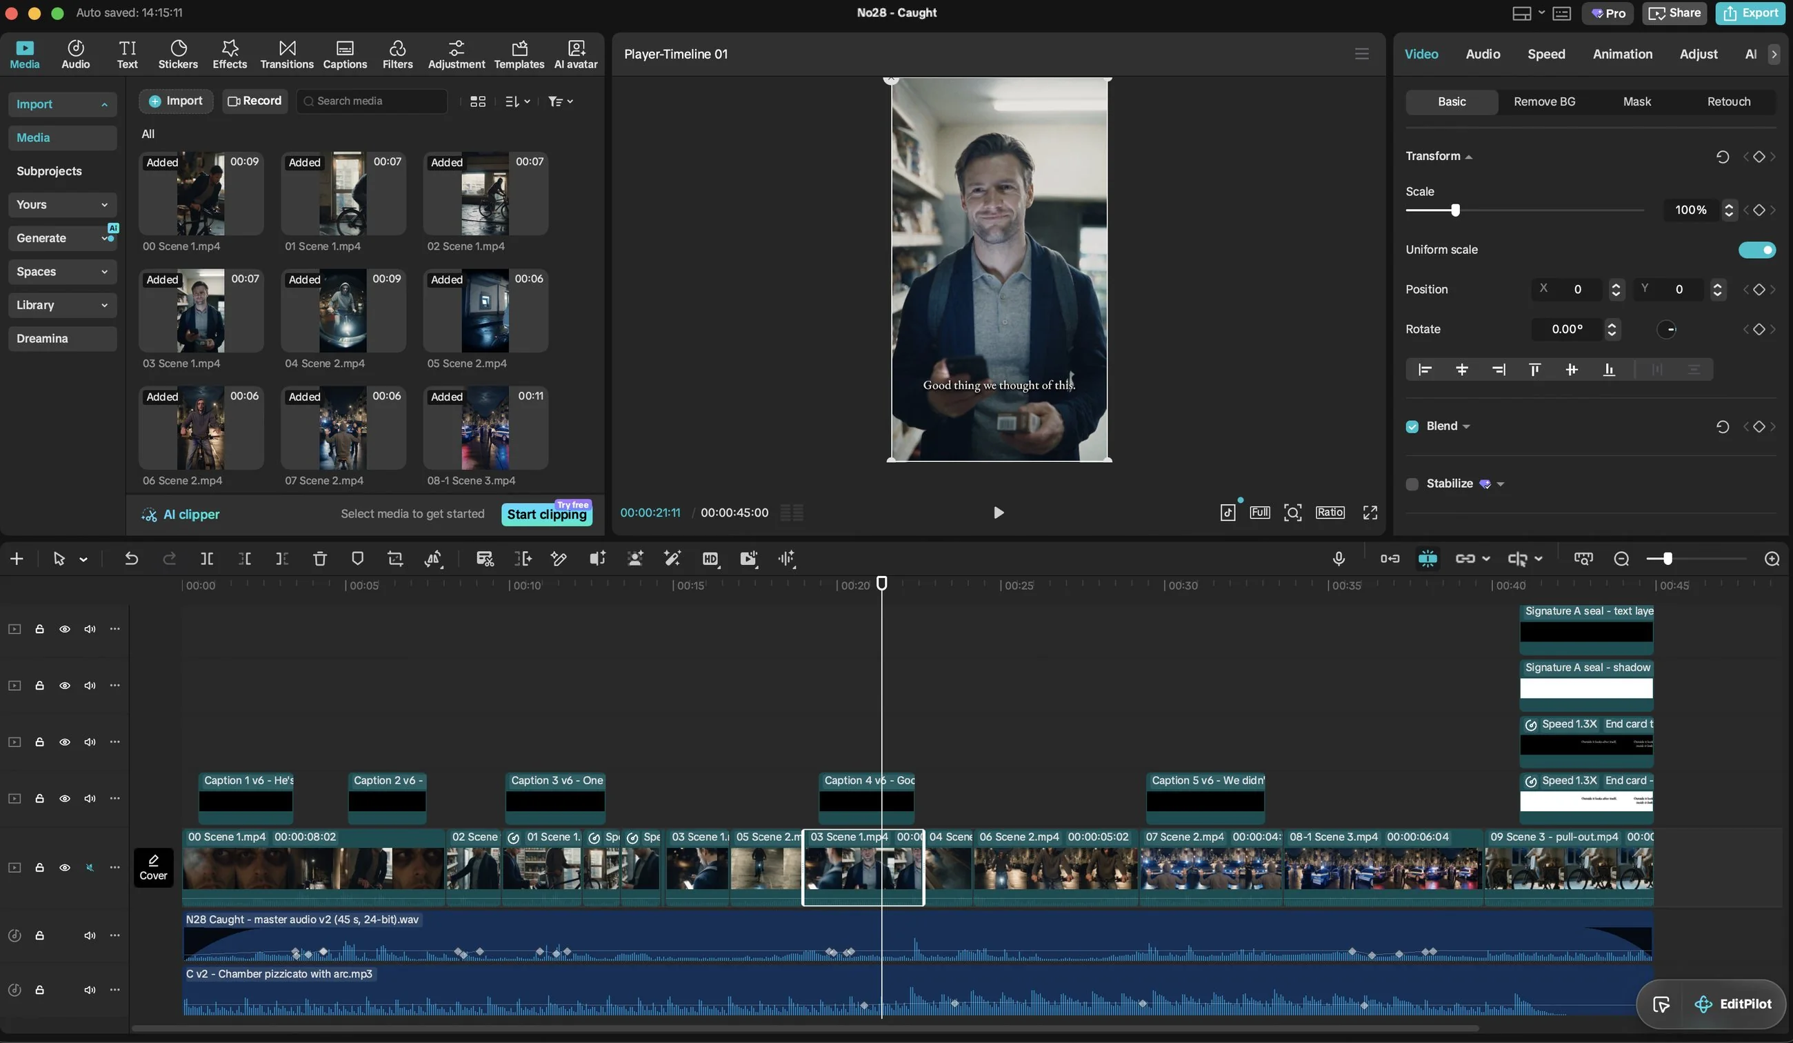The image size is (1793, 1043).
Task: Click the zoom out timeline icon
Action: point(1621,559)
